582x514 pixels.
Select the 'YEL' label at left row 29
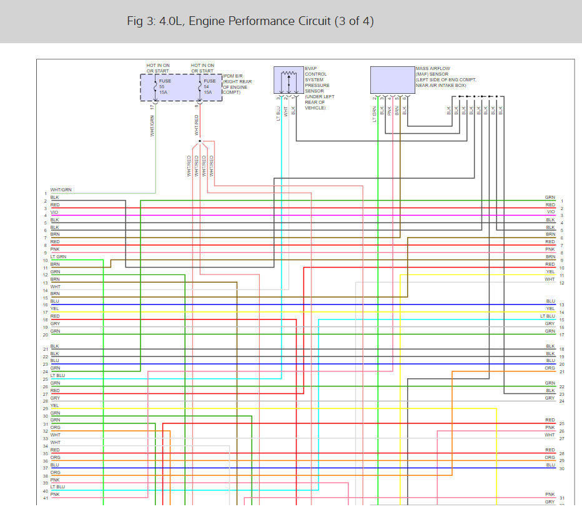[54, 405]
